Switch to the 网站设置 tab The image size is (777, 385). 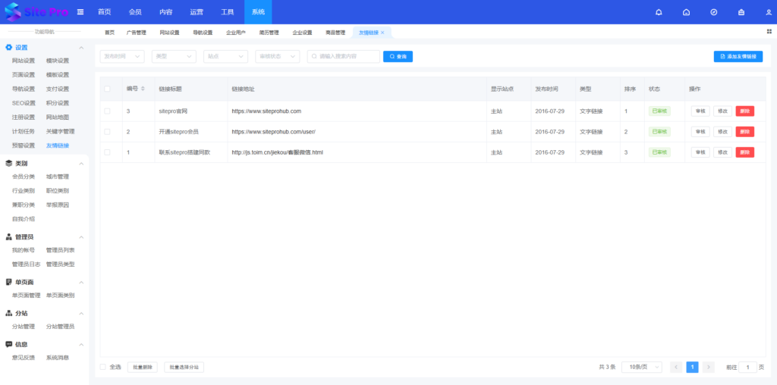coord(169,33)
